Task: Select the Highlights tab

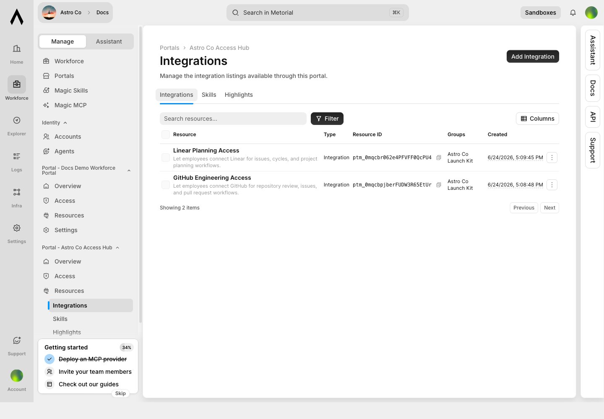Action: (239, 95)
